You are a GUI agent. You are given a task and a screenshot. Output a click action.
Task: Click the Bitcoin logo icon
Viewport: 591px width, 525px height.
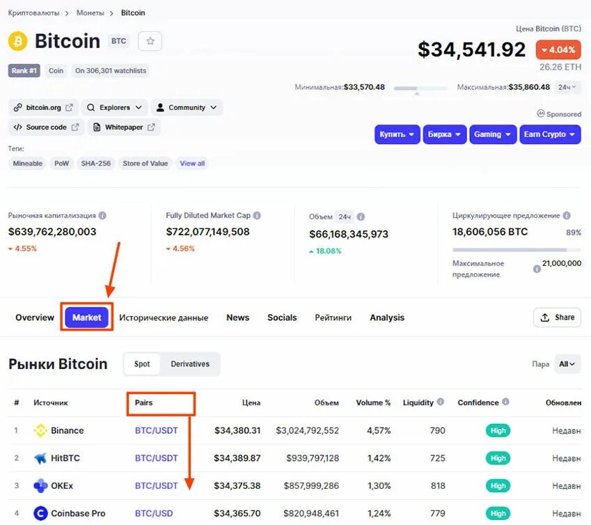[17, 41]
